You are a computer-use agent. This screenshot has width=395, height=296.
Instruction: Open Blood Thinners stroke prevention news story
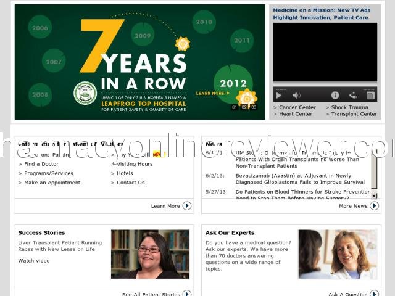[303, 195]
